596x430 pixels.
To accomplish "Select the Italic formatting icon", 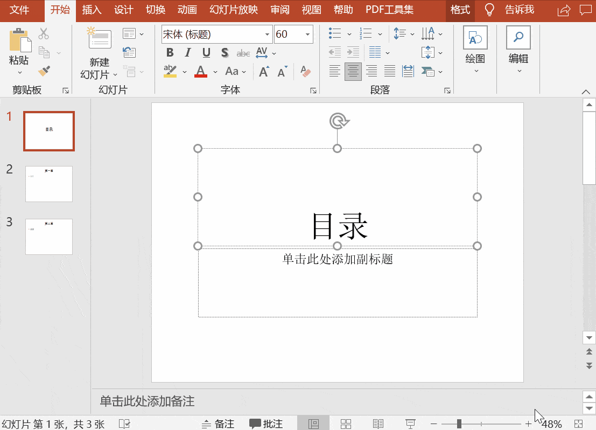I will click(x=187, y=52).
